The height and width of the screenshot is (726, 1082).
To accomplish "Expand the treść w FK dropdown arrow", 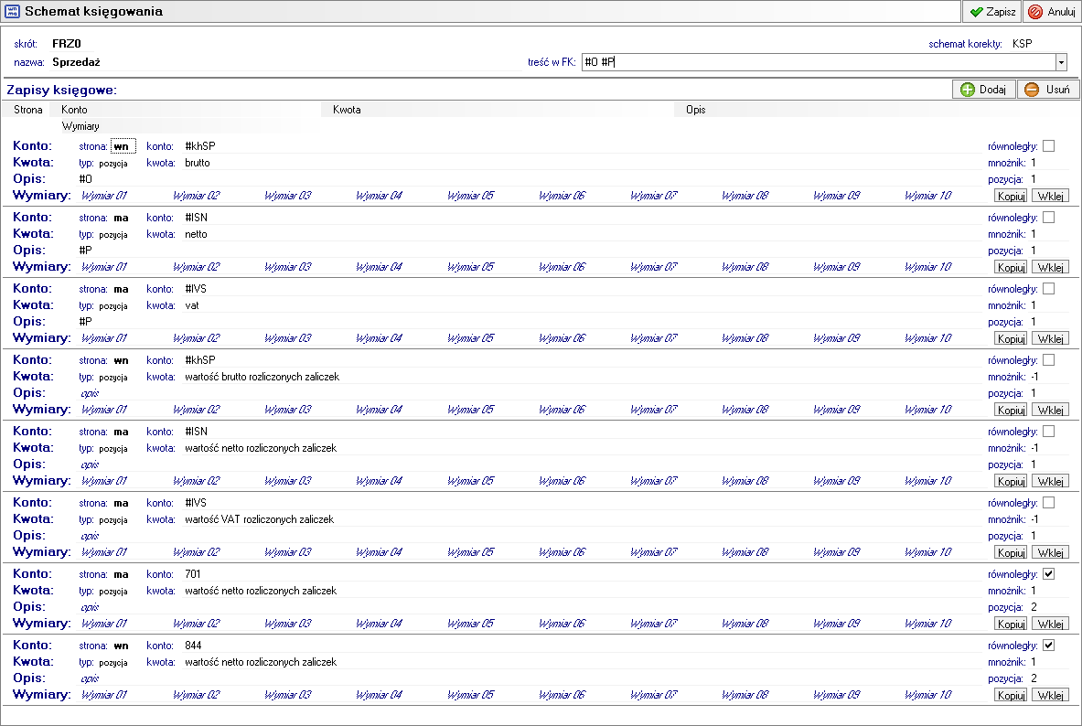I will pos(1061,62).
